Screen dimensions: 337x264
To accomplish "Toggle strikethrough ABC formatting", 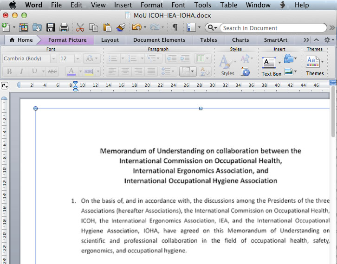I will pos(52,71).
